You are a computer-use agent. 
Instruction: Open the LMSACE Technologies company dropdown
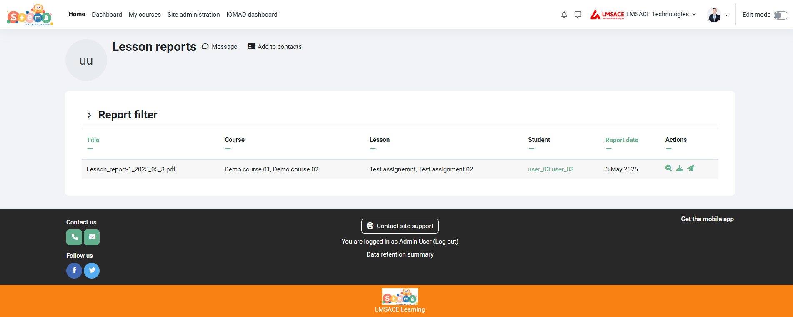click(643, 15)
